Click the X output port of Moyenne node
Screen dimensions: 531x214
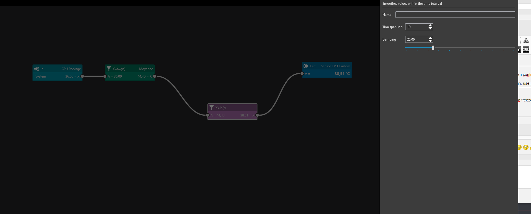pos(155,76)
